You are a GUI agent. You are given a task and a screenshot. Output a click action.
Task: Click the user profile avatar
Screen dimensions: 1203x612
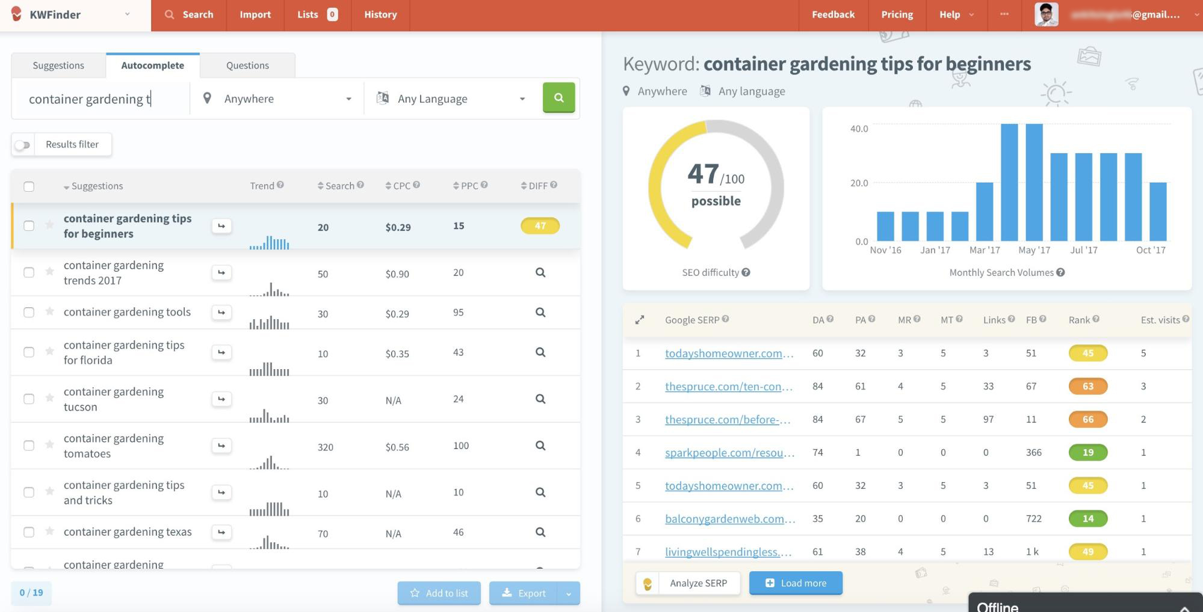click(x=1046, y=14)
